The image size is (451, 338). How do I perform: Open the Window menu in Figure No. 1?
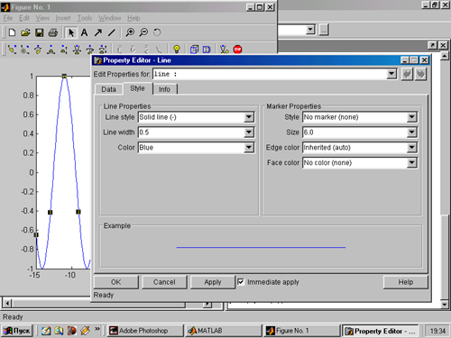coord(109,18)
